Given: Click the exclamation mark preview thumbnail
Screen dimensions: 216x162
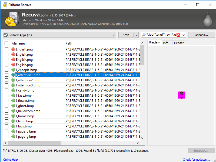Looking at the screenshot, I should pyautogui.click(x=181, y=95).
